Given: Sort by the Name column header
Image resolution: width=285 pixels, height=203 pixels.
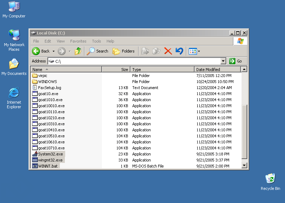Looking at the screenshot, I should point(66,70).
